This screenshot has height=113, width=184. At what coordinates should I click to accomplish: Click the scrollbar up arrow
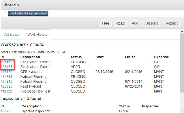tap(182, 32)
